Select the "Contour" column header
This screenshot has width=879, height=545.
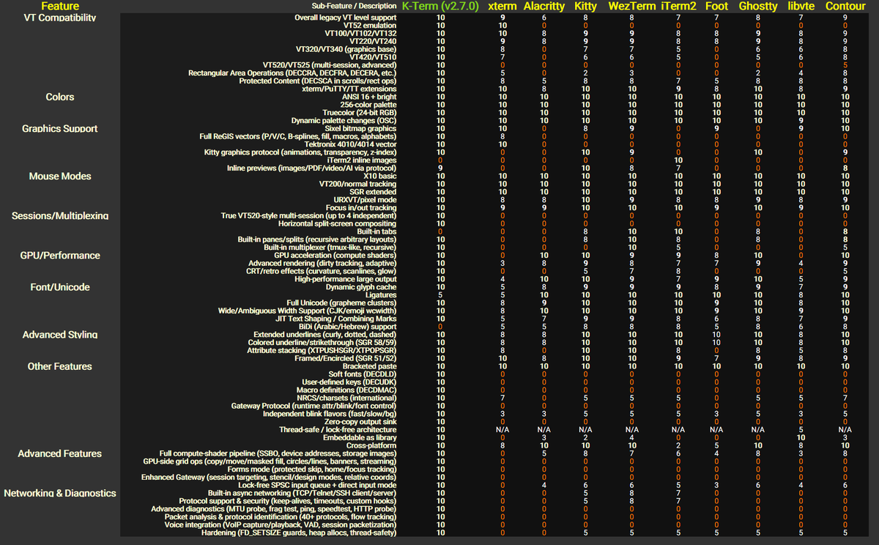[x=845, y=6]
